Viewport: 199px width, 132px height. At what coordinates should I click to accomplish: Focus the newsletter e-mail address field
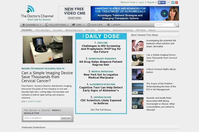click(x=42, y=118)
